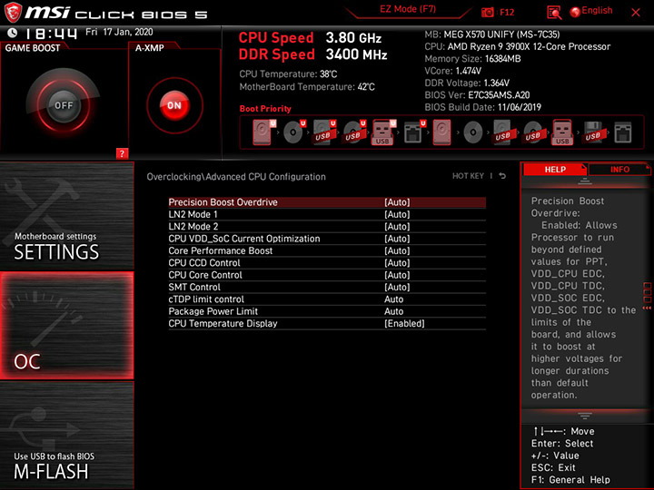Toggle the GAME BOOST knob currently OFF

(64, 105)
